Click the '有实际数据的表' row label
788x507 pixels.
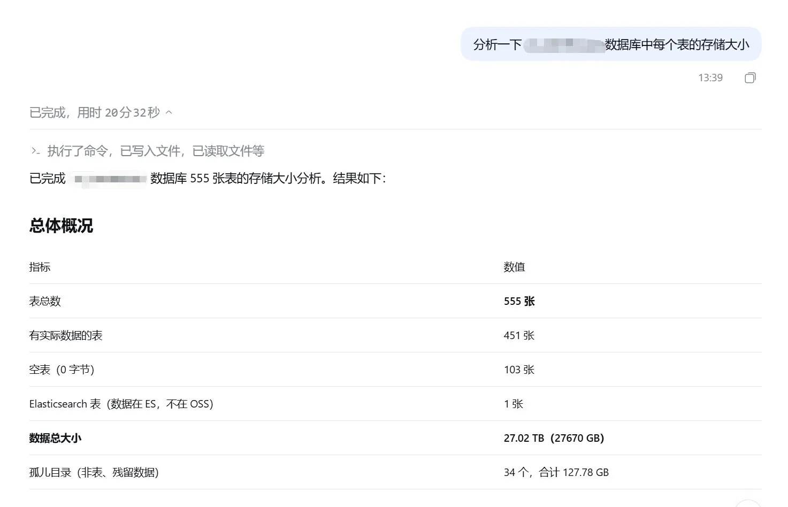point(66,335)
